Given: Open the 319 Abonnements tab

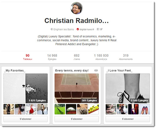Looking at the screenshot, I should coord(126,57).
